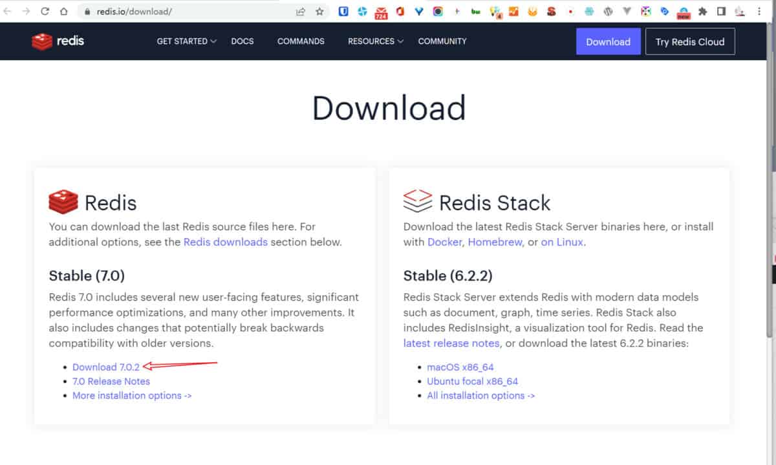
Task: Expand the GET STARTED dropdown menu
Action: click(x=186, y=41)
